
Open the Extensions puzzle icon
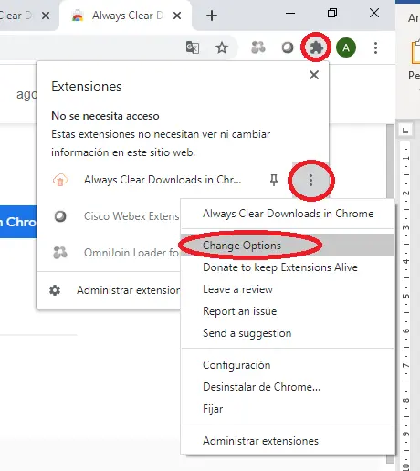[316, 47]
